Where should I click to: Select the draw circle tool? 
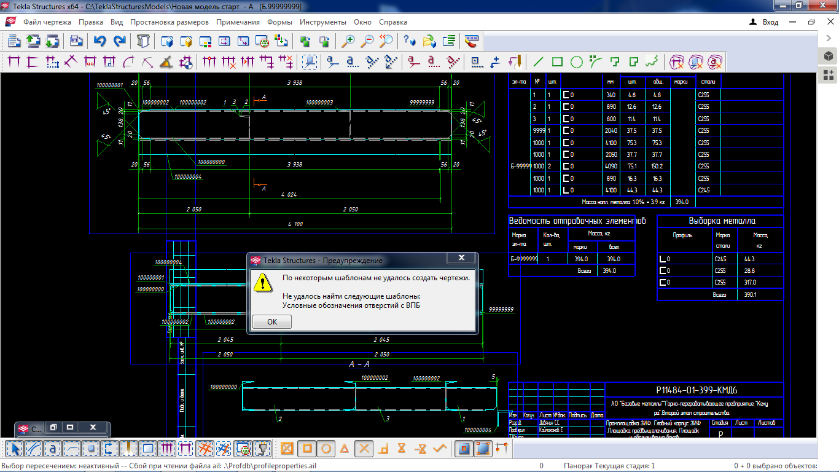(576, 61)
